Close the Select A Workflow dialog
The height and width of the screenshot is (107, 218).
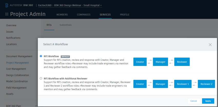coord(210,45)
